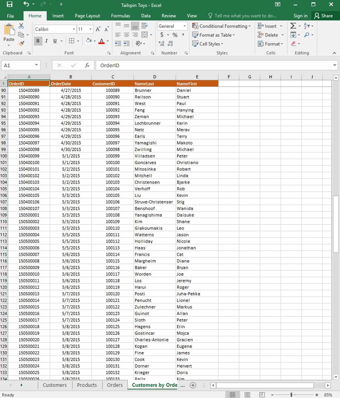Click the AutoSum sigma icon
The width and height of the screenshot is (340, 398).
tap(293, 26)
